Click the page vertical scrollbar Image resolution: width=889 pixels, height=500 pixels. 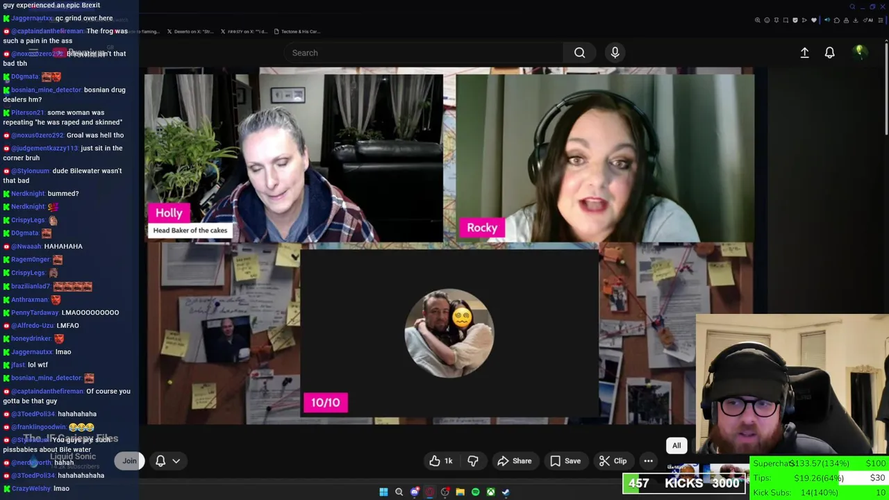(886, 90)
